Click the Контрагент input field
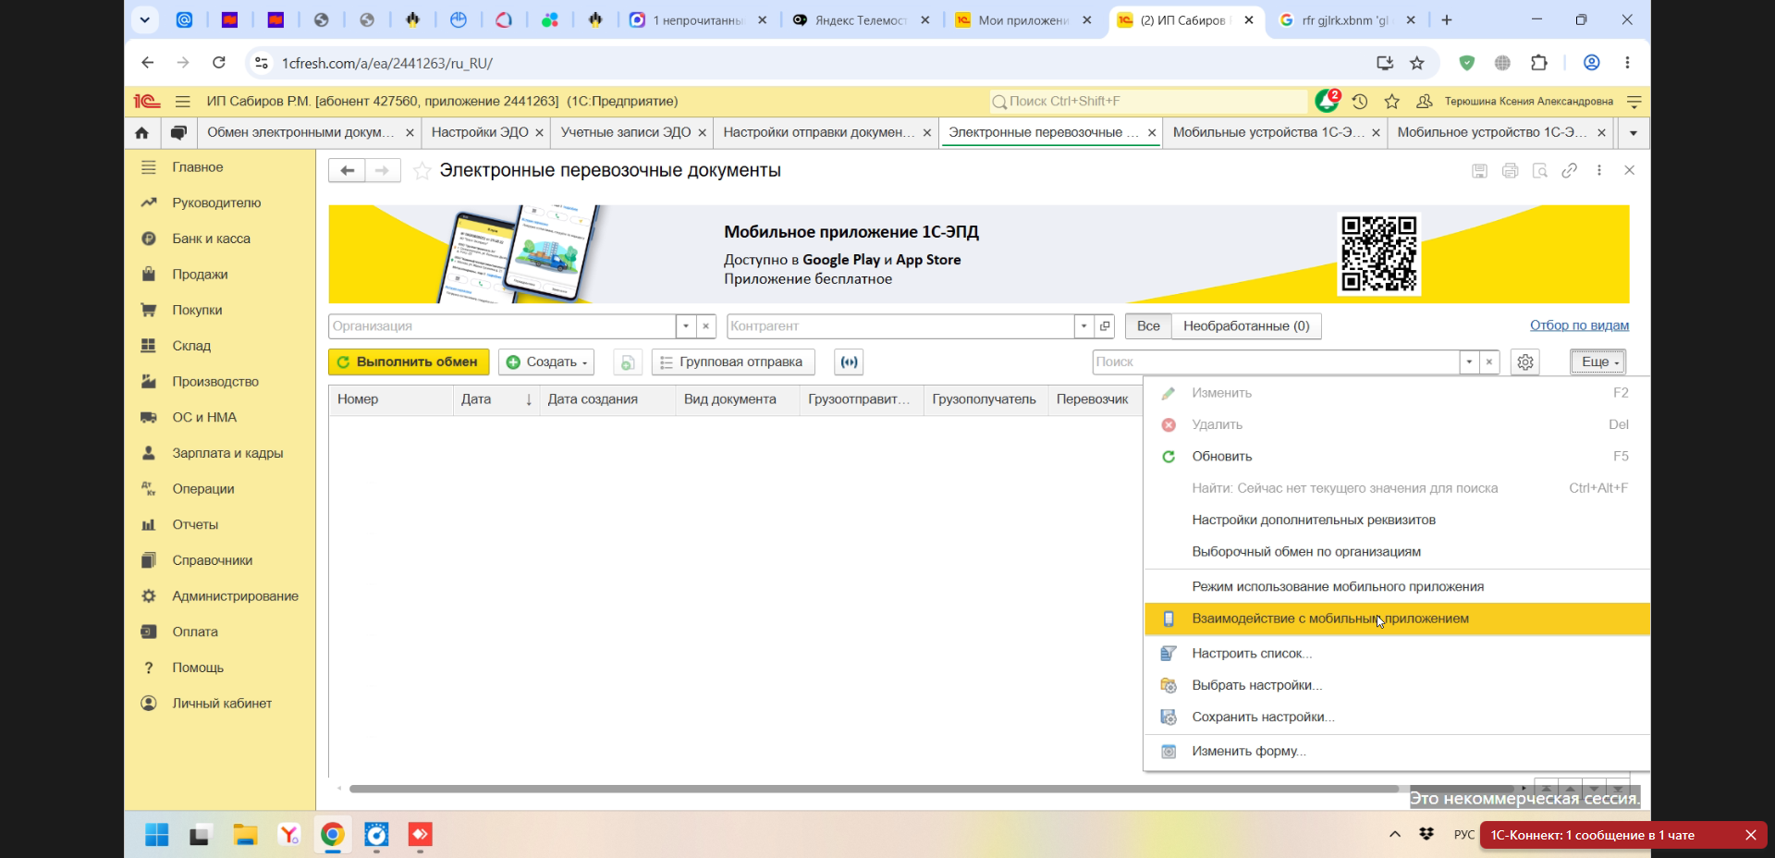Viewport: 1775px width, 858px height. pos(900,326)
